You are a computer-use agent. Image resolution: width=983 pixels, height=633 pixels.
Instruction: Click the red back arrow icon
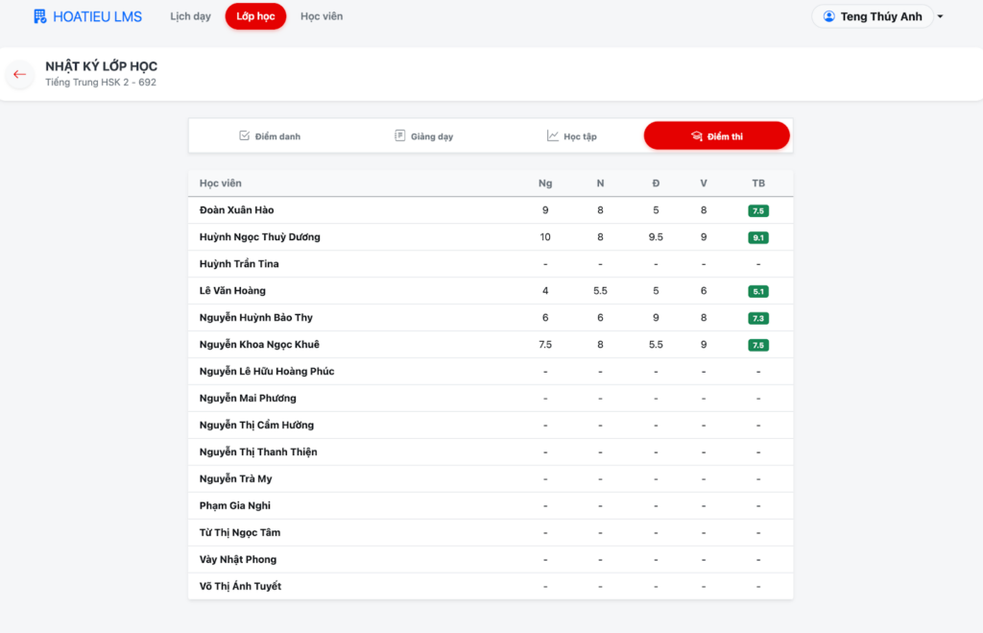tap(19, 74)
